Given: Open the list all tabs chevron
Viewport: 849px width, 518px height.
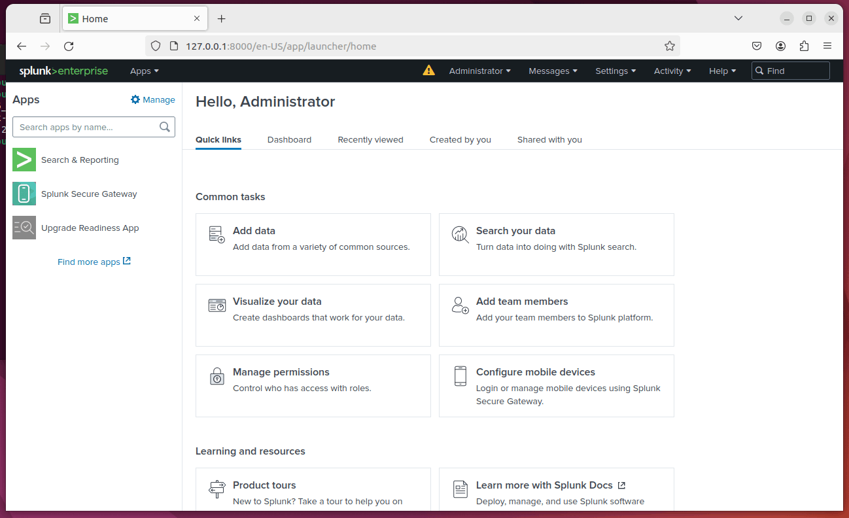Looking at the screenshot, I should (x=738, y=18).
